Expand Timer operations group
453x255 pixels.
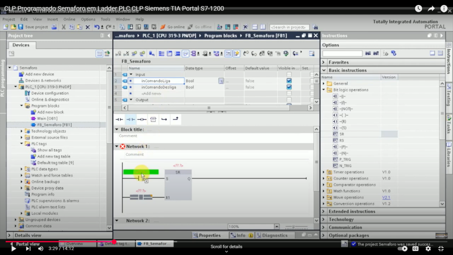pos(324,172)
